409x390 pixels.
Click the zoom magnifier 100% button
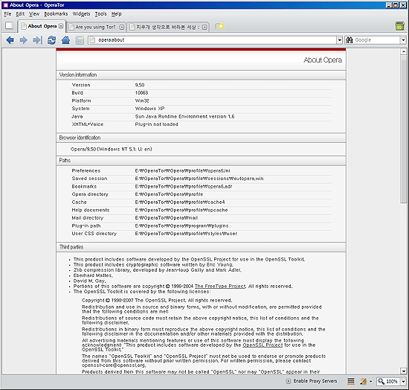click(388, 381)
